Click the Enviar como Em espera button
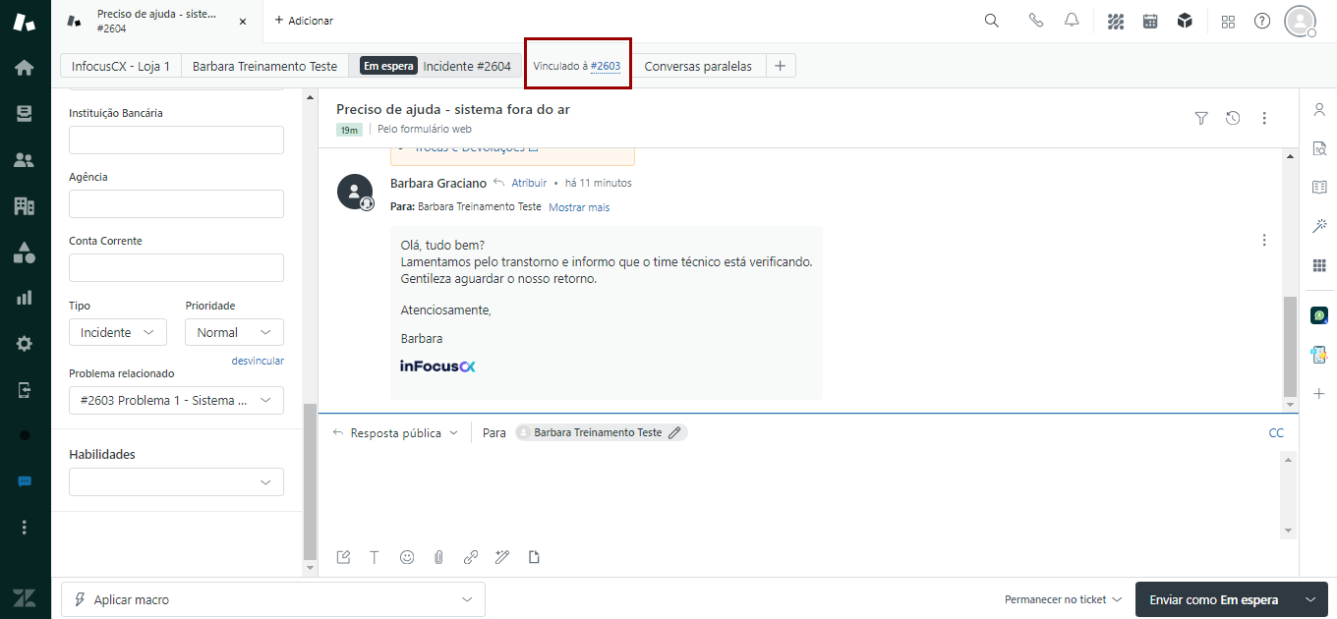Image resolution: width=1337 pixels, height=619 pixels. pyautogui.click(x=1213, y=599)
